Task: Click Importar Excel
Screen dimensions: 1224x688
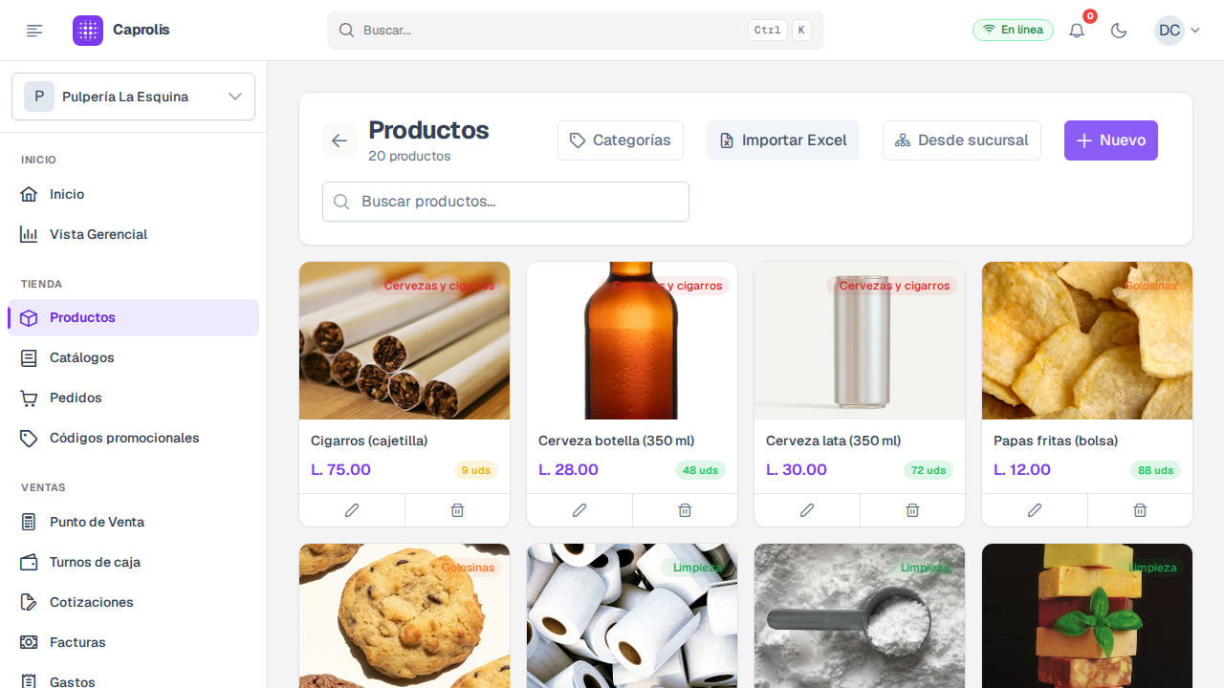Action: pos(783,140)
